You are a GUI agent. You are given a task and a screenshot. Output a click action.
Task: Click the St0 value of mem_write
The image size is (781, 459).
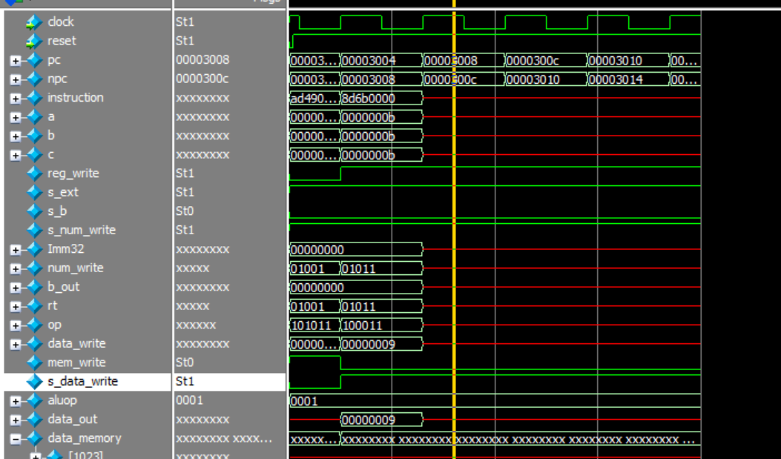point(185,363)
